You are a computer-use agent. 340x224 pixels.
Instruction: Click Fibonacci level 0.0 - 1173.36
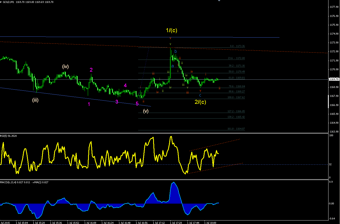pyautogui.click(x=237, y=46)
